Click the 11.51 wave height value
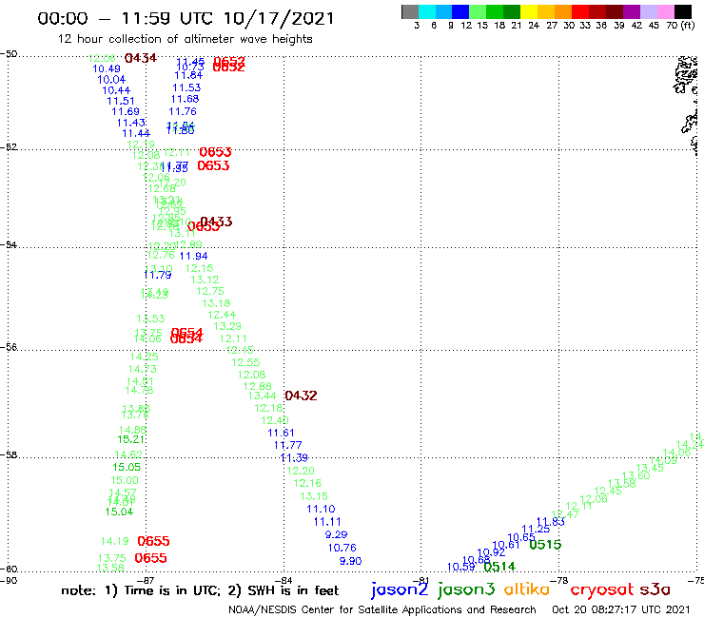 pos(121,101)
